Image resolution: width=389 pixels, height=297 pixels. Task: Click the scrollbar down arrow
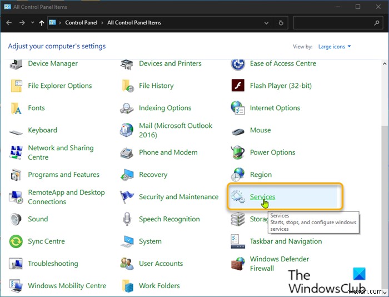[x=385, y=293]
